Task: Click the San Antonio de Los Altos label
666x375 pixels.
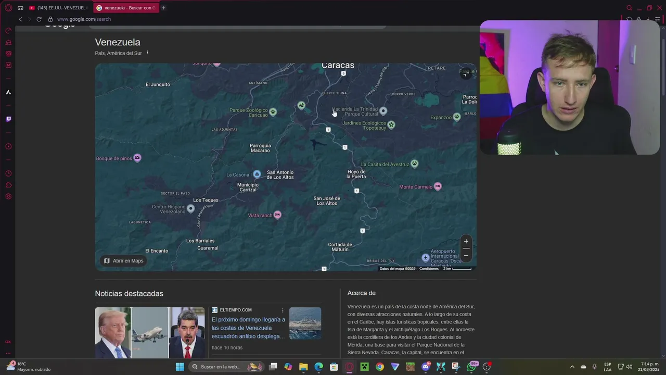Action: (x=280, y=175)
